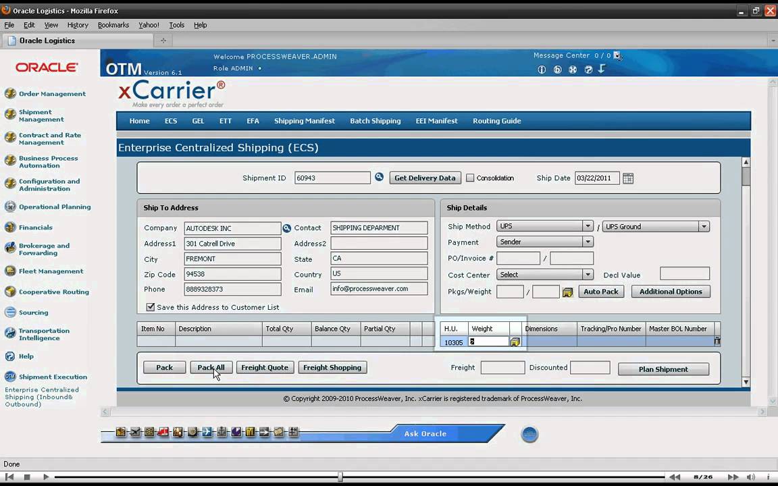The height and width of the screenshot is (486, 778).
Task: Open the Contract and Rate Management link
Action: tap(49, 138)
